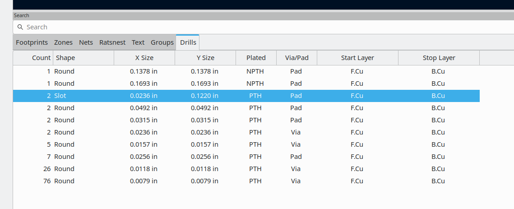Select the row with 76 round vias
514x209 pixels.
coord(246,181)
